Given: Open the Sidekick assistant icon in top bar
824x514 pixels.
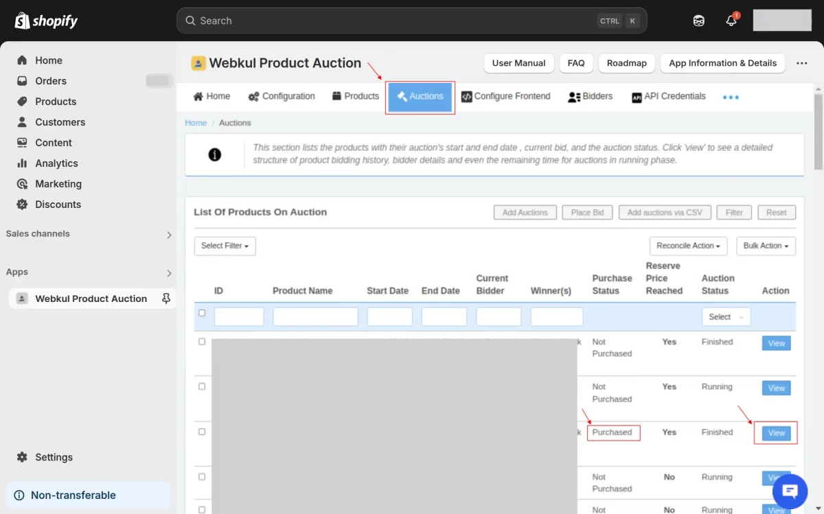Looking at the screenshot, I should [x=698, y=21].
